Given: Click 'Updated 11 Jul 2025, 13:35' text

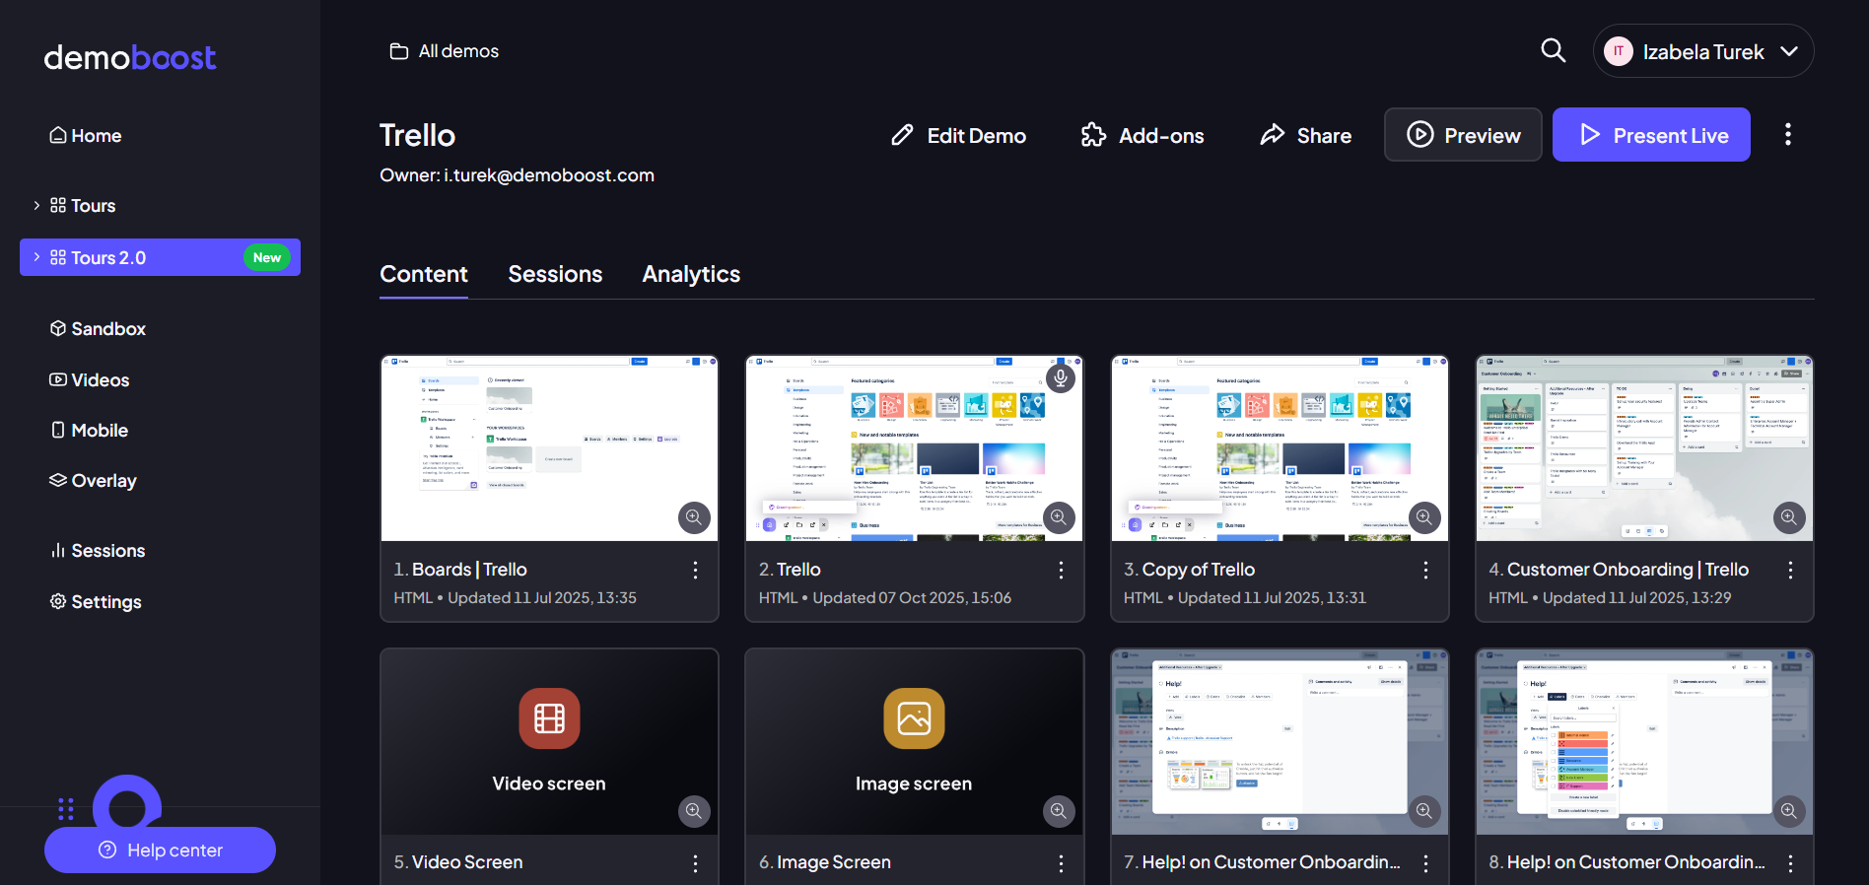Looking at the screenshot, I should 542,598.
